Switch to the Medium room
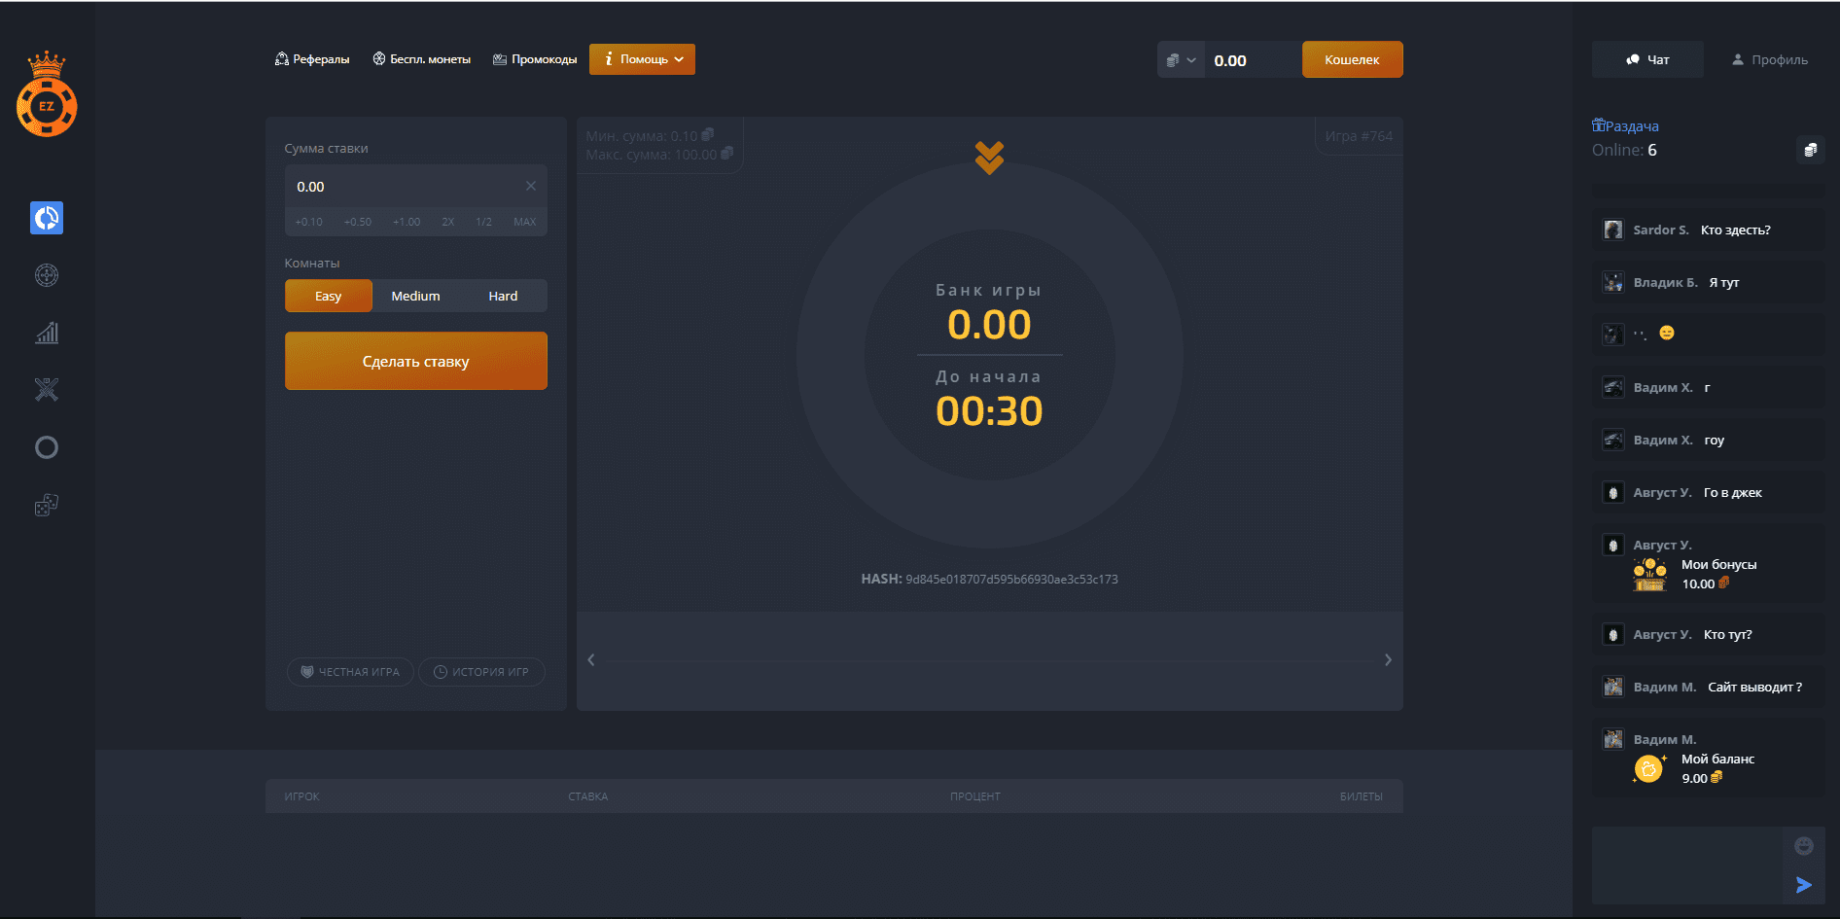Screen dimensions: 1840x919 [x=415, y=296]
